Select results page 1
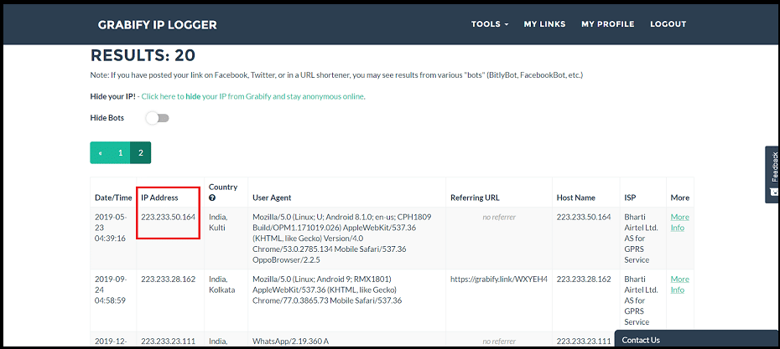The height and width of the screenshot is (349, 780). point(121,153)
